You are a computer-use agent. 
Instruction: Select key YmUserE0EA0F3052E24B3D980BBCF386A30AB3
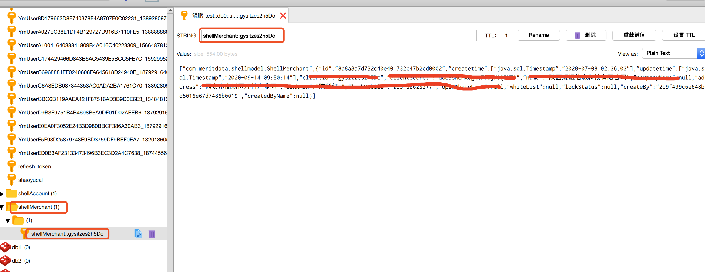coord(92,126)
